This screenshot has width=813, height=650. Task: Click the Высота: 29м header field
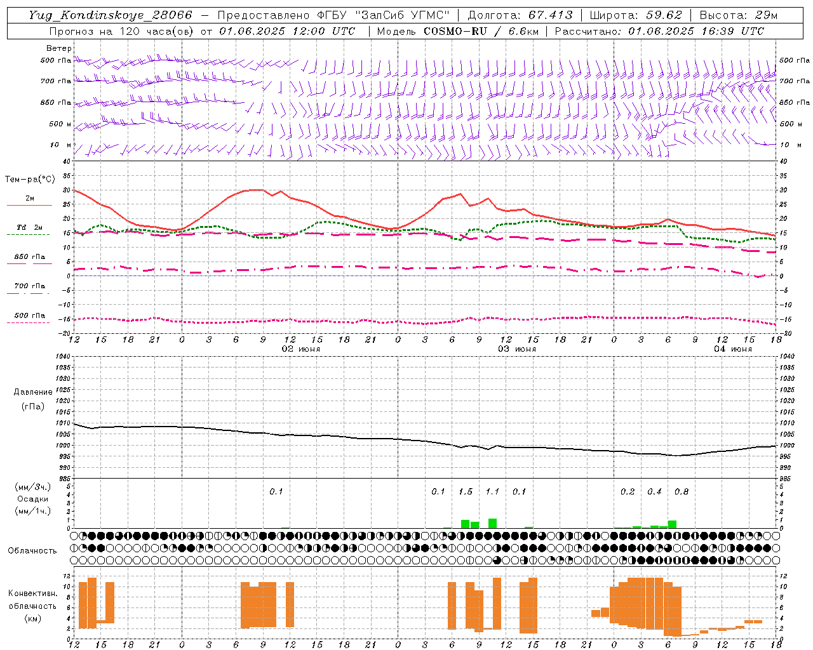[x=738, y=15]
